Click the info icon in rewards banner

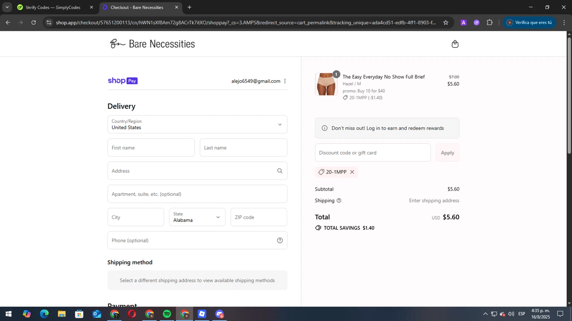click(325, 128)
